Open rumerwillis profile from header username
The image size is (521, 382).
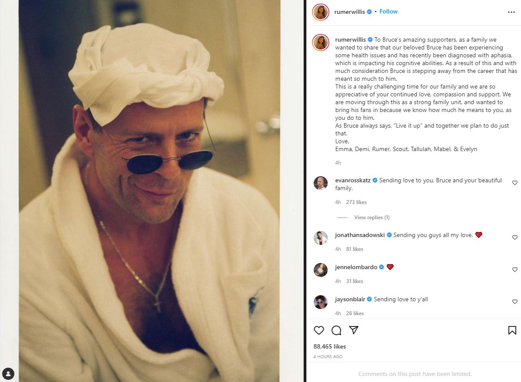[x=349, y=12]
